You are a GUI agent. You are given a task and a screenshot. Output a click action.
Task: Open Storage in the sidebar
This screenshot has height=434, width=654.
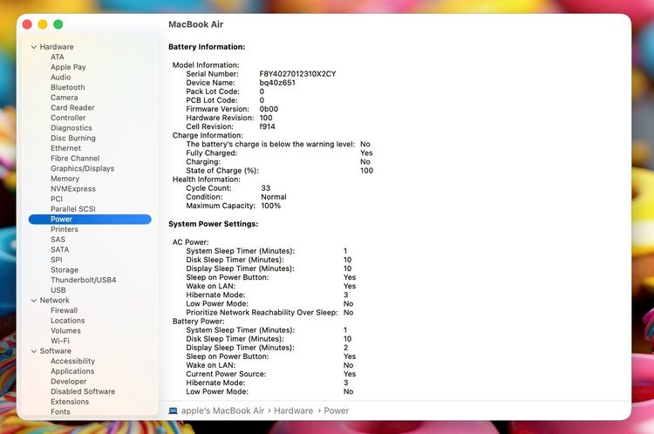(x=65, y=270)
